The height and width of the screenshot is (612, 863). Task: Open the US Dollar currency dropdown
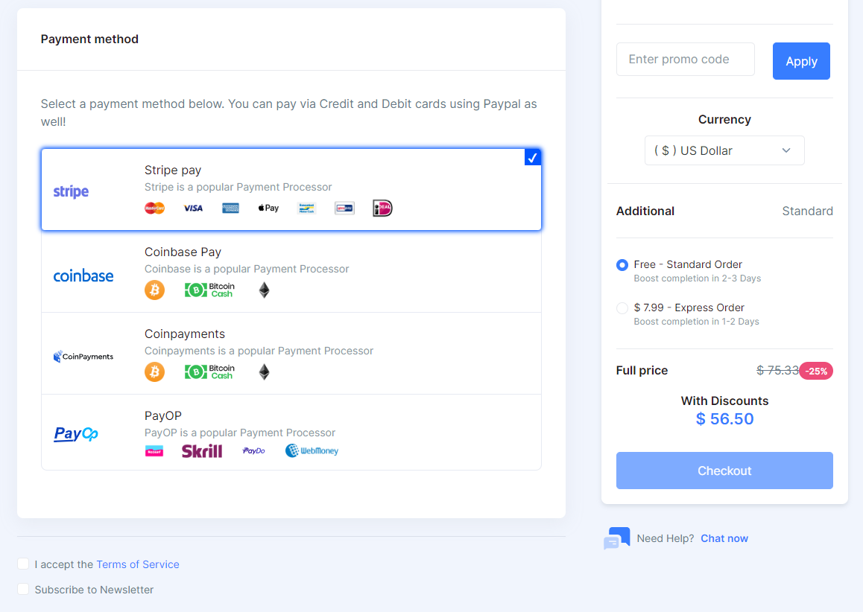click(724, 150)
